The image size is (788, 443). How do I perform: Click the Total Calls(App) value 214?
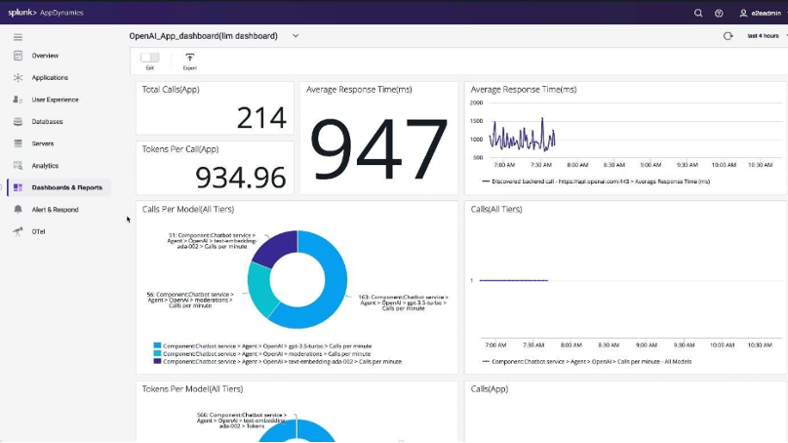pyautogui.click(x=261, y=118)
